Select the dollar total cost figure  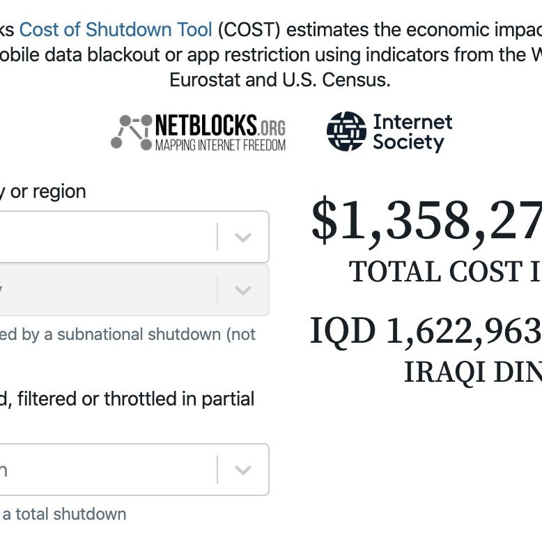426,221
